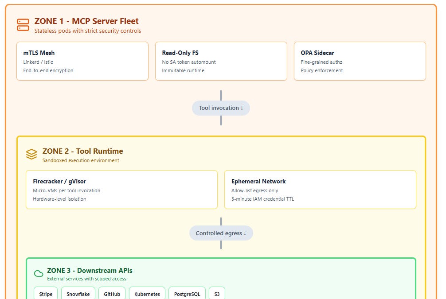Click the 'Policy enforcement' text
This screenshot has height=299, width=446.
point(322,70)
